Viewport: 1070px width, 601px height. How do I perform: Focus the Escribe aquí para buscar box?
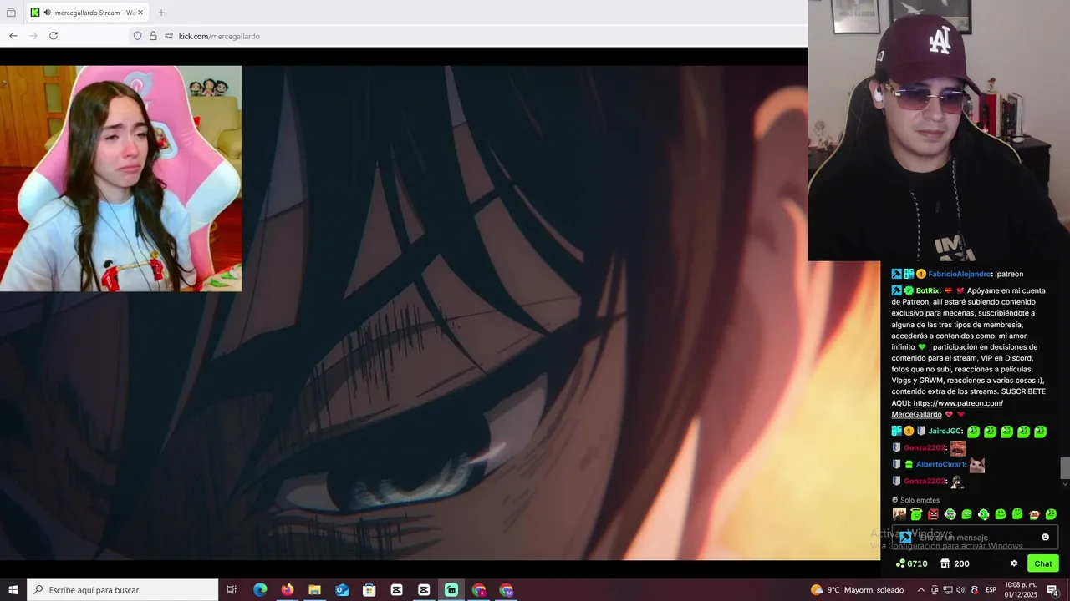point(123,590)
